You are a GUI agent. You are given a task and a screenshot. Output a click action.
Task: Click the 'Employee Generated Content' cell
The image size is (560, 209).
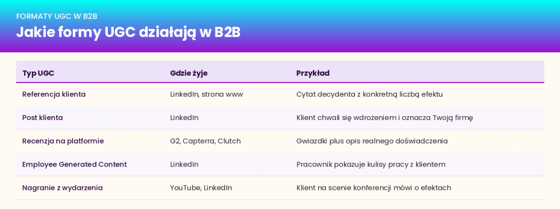click(x=74, y=164)
